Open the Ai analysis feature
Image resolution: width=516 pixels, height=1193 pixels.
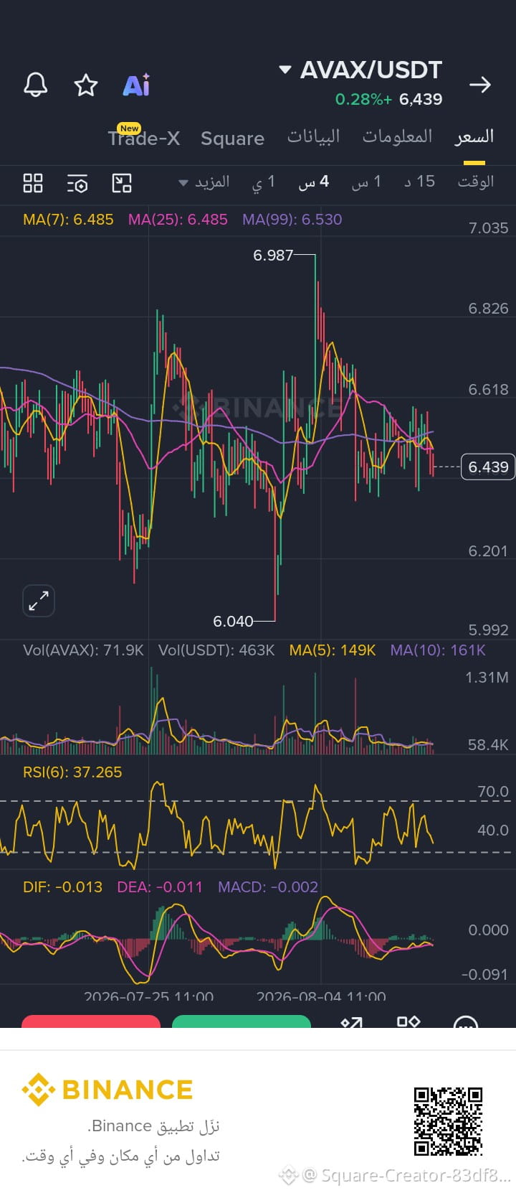136,85
